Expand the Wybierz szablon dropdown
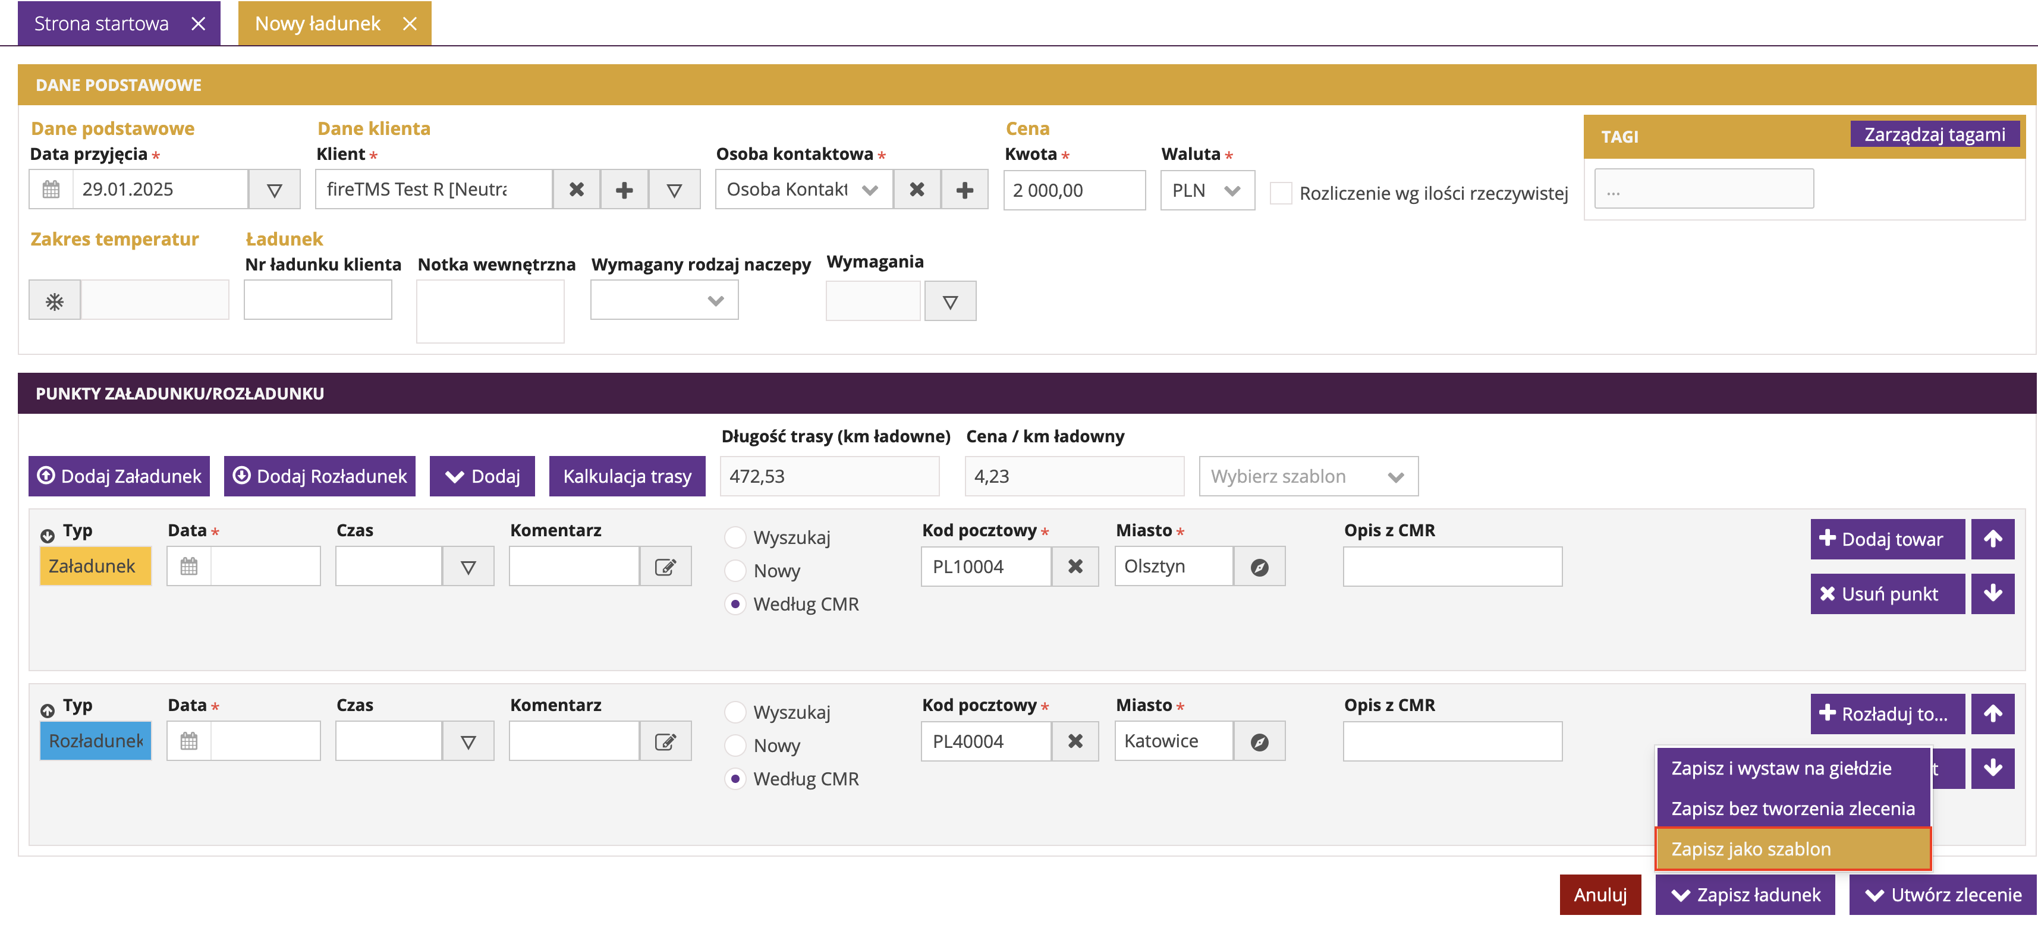This screenshot has height=931, width=2038. point(1308,477)
